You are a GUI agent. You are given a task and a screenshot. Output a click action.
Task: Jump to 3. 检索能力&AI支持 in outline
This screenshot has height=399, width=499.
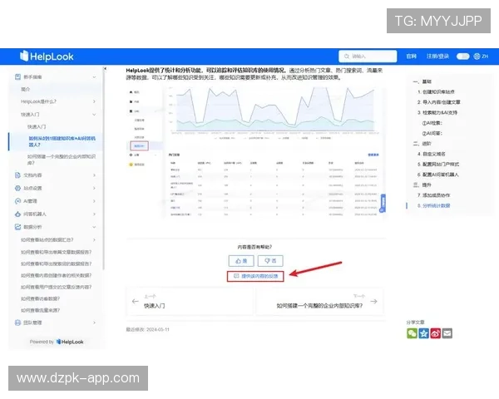pyautogui.click(x=437, y=113)
